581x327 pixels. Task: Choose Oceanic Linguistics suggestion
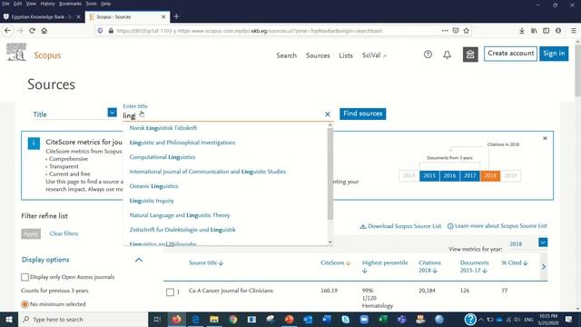[x=153, y=186]
